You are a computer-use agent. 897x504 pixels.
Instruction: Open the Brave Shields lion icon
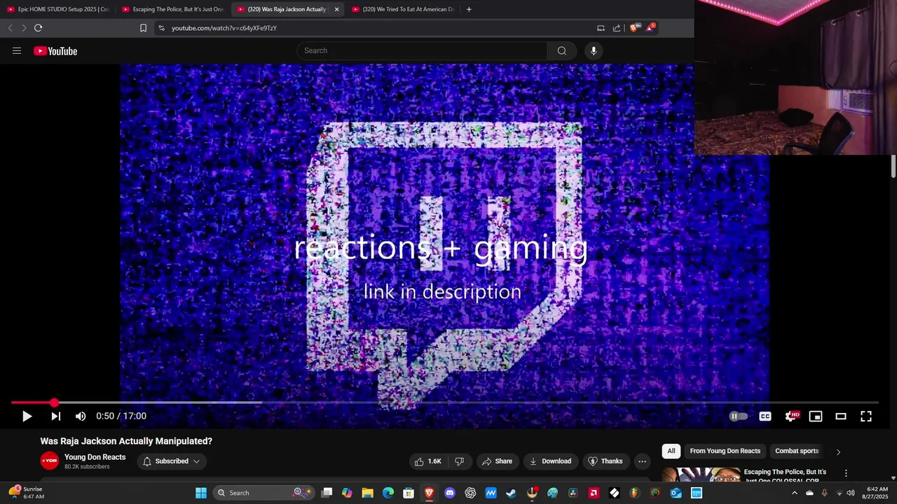tap(635, 28)
